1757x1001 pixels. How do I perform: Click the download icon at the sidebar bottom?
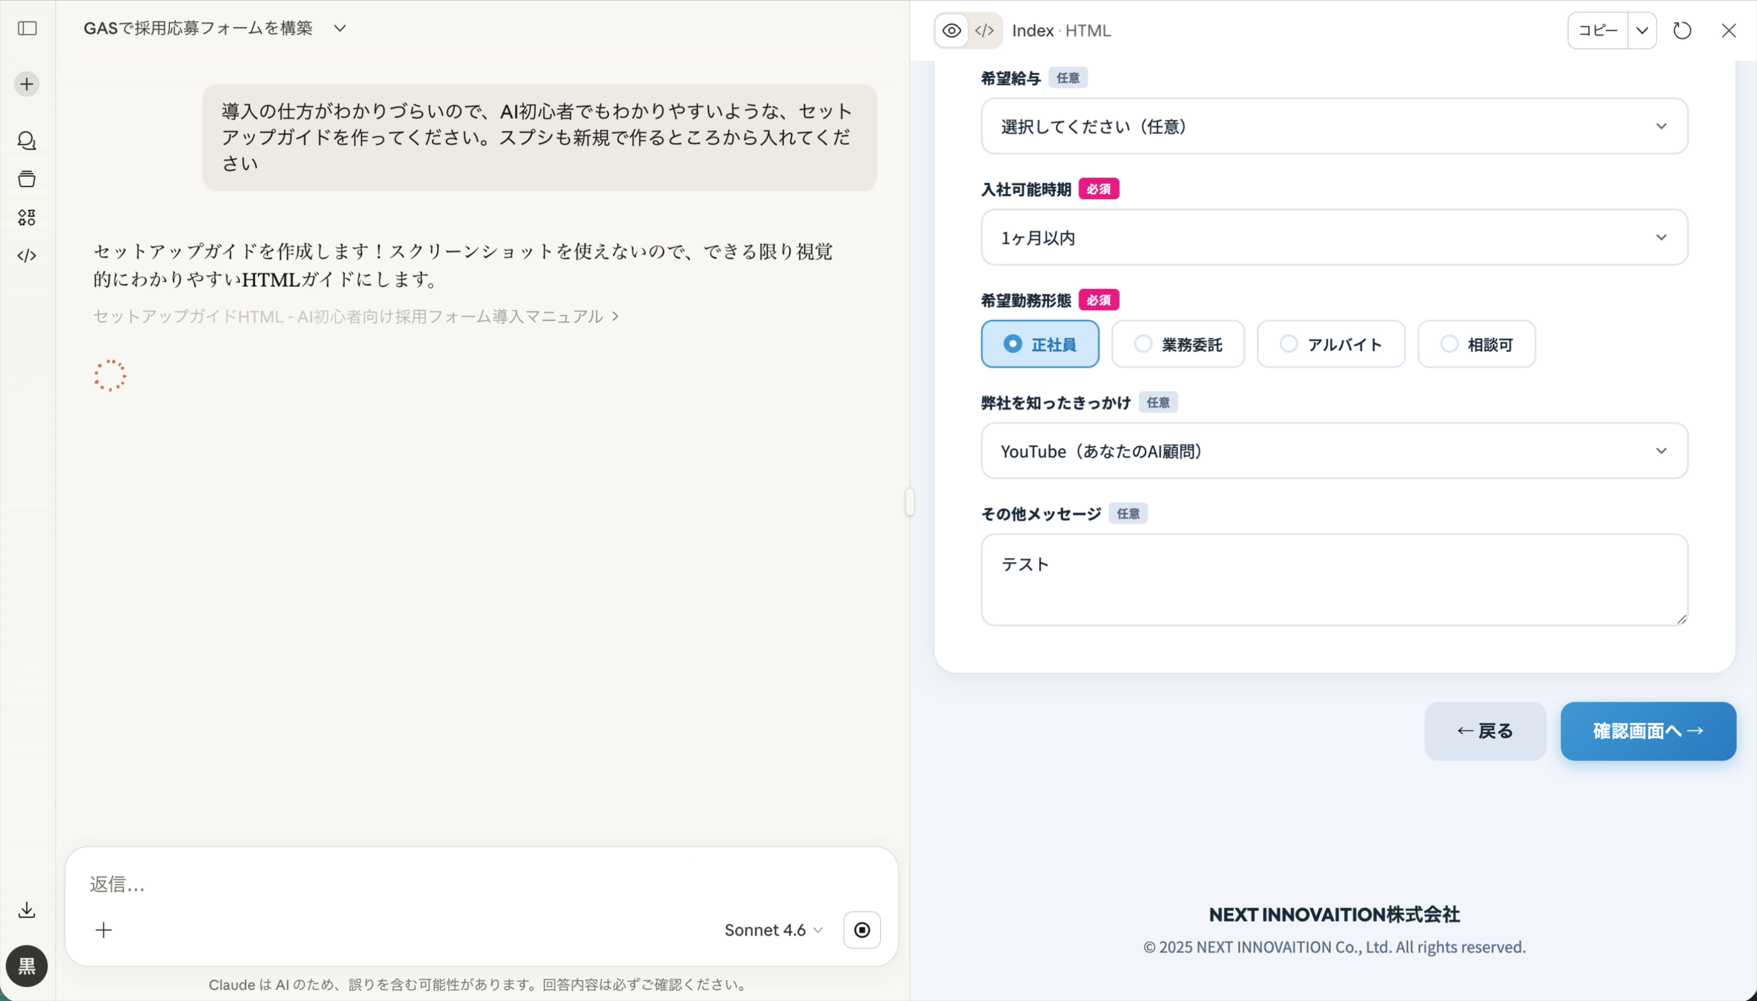click(x=26, y=910)
